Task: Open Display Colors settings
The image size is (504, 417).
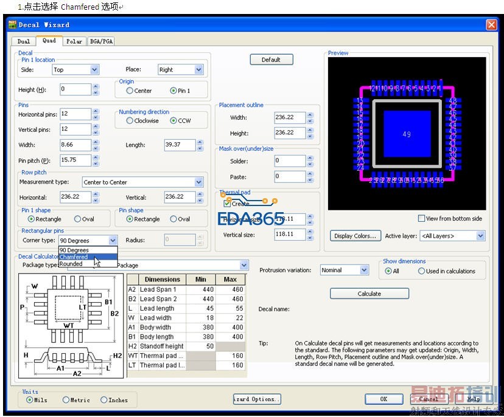Action: pos(355,236)
